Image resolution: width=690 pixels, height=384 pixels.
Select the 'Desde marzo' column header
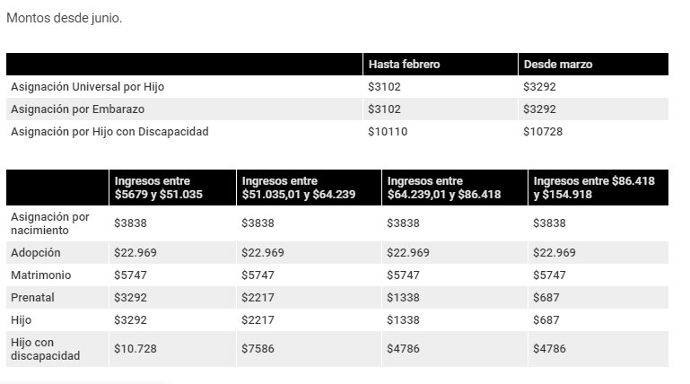coord(557,65)
